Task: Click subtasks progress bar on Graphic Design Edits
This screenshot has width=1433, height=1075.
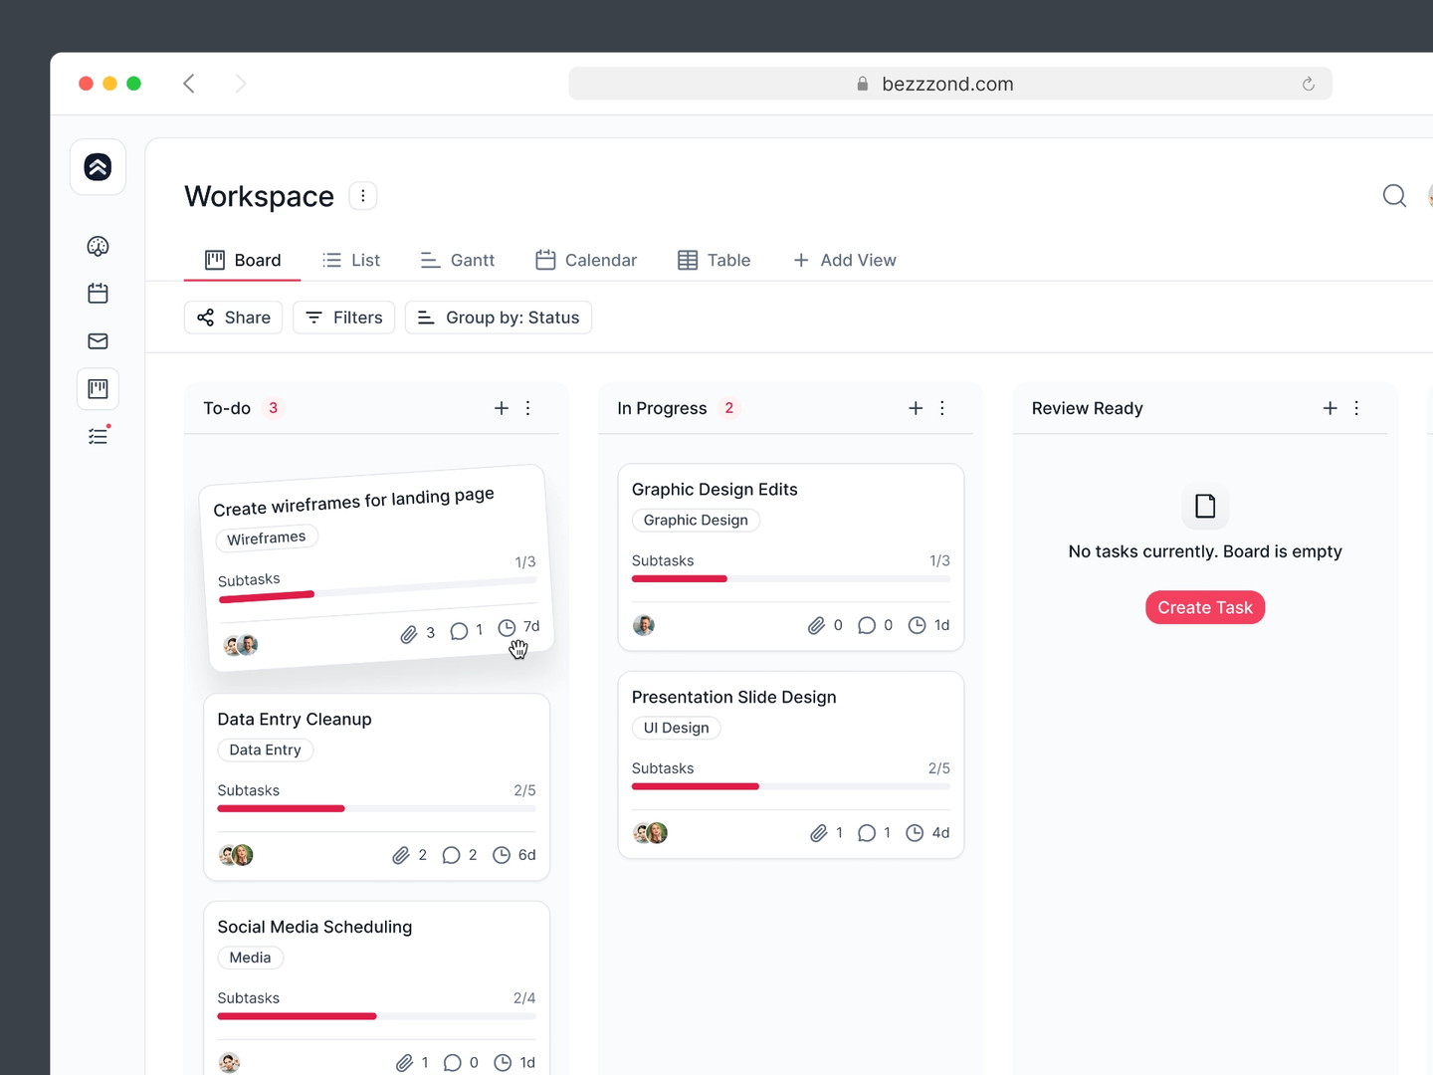Action: 791,579
